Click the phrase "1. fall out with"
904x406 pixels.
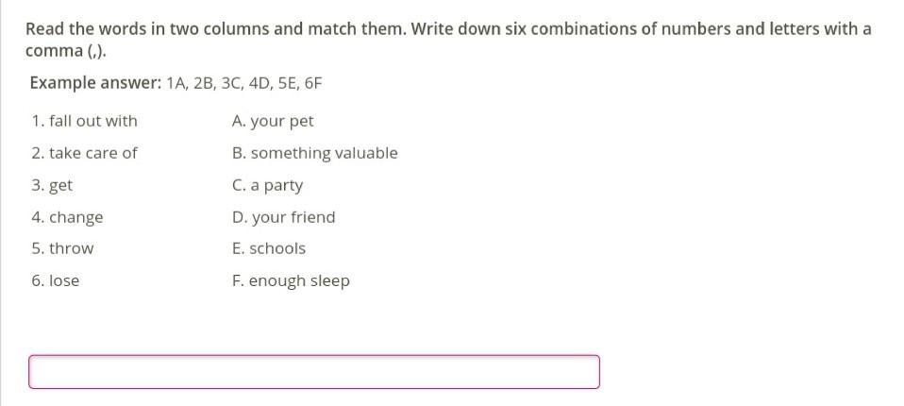[x=84, y=121]
